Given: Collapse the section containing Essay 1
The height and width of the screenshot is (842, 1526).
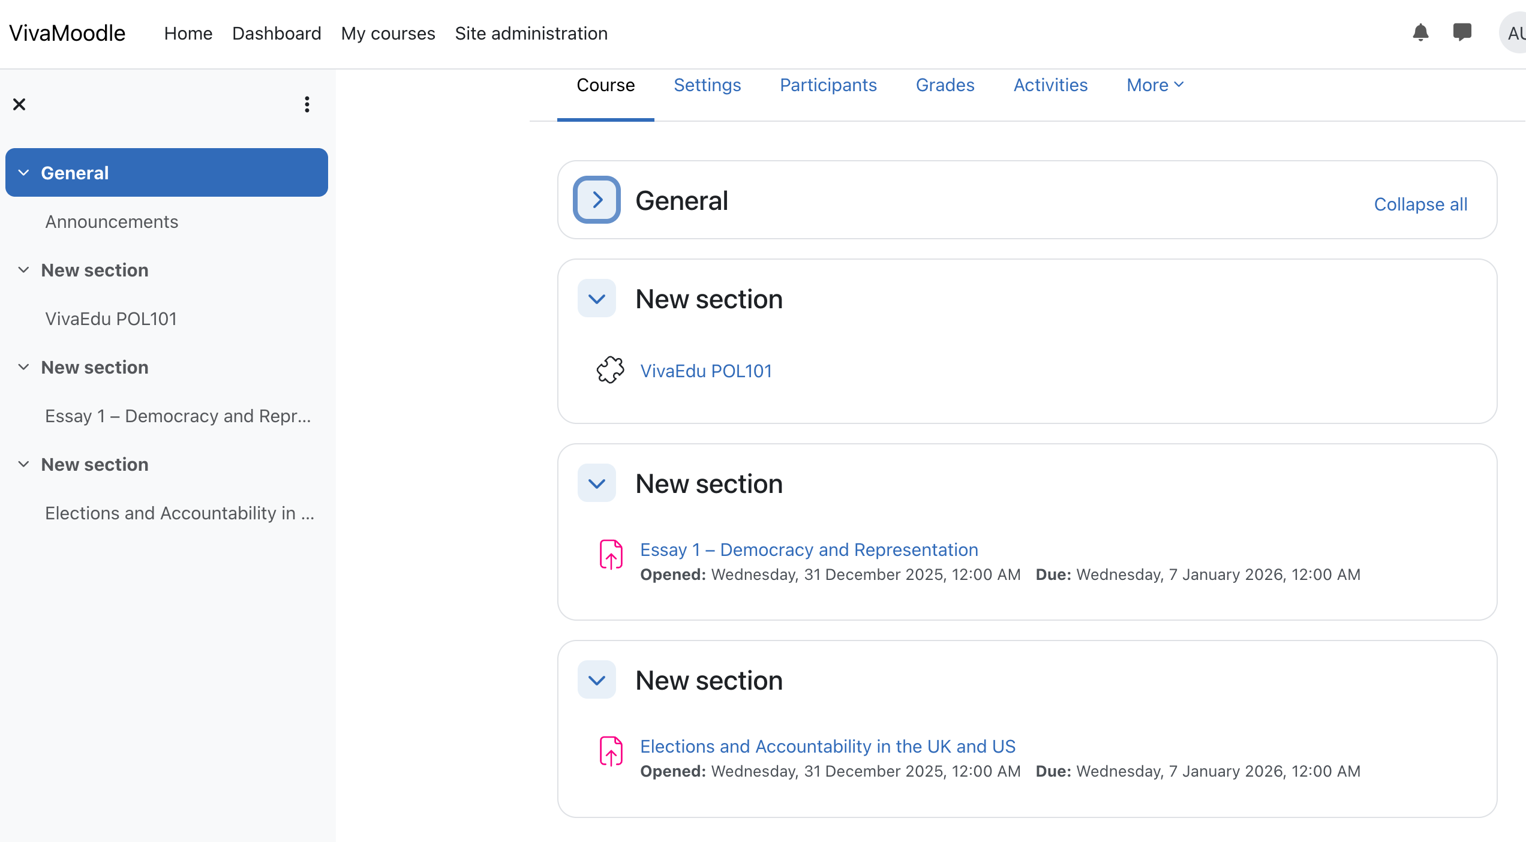Looking at the screenshot, I should (x=596, y=483).
